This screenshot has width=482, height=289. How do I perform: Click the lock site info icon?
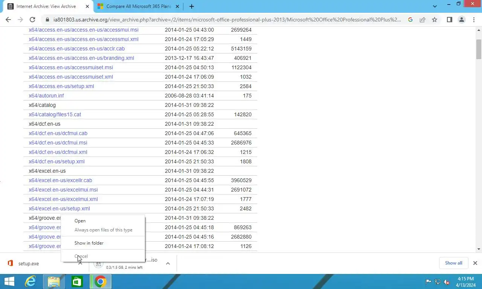(x=47, y=20)
